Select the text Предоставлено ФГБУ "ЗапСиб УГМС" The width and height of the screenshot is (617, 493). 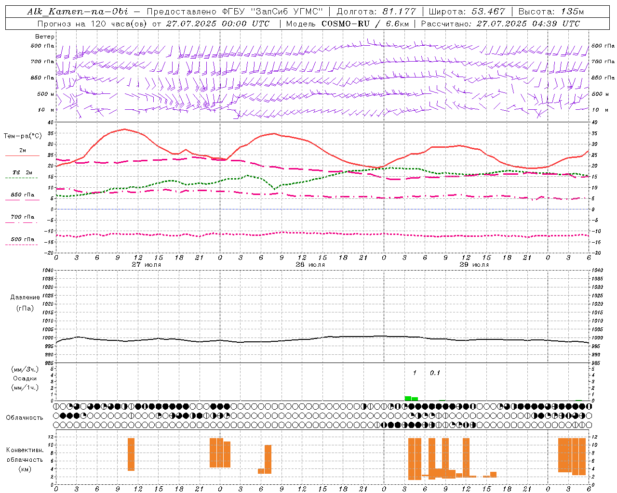pos(235,12)
